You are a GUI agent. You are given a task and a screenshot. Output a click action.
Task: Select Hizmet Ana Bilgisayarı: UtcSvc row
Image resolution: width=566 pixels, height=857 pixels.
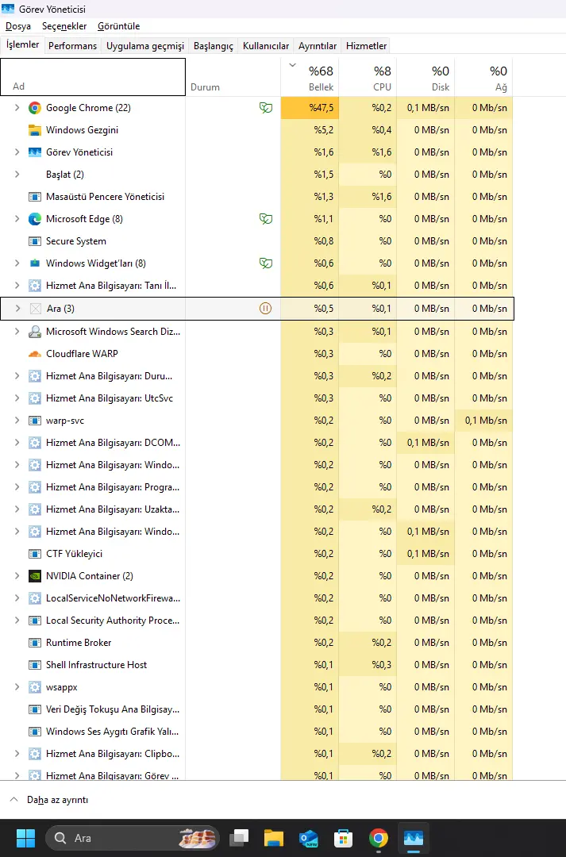[257, 398]
